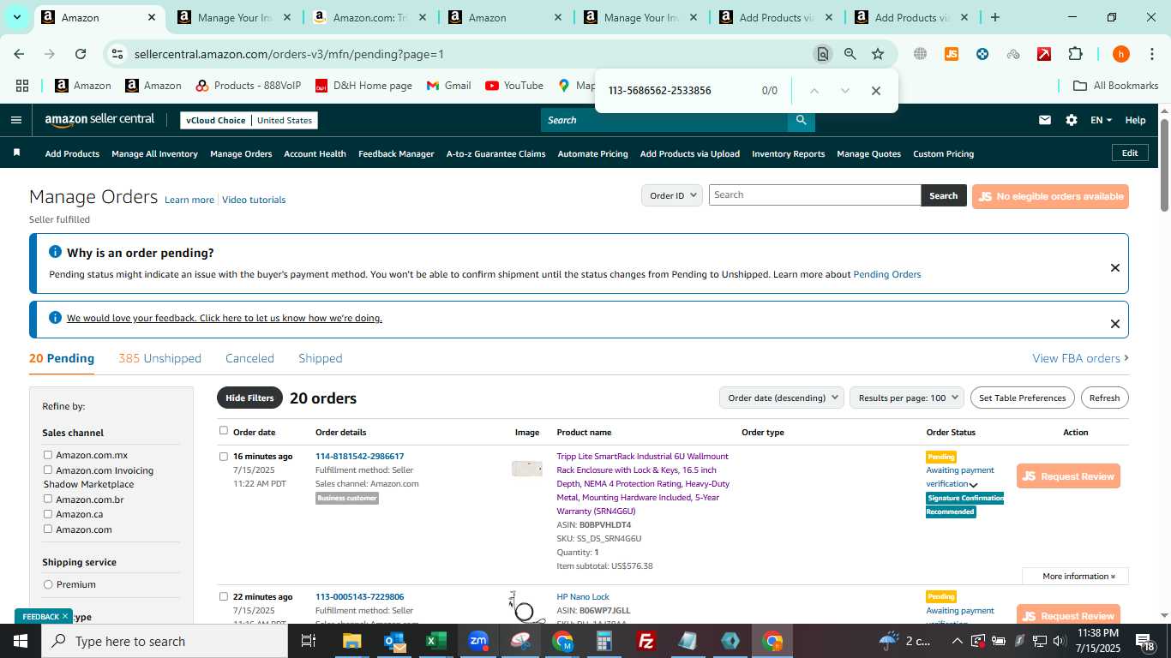The height and width of the screenshot is (658, 1171).
Task: Filter by Amazon.com Invoicing Shadow Marketplace
Action: [48, 470]
